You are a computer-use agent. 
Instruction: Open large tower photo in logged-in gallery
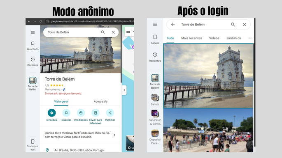208,76
